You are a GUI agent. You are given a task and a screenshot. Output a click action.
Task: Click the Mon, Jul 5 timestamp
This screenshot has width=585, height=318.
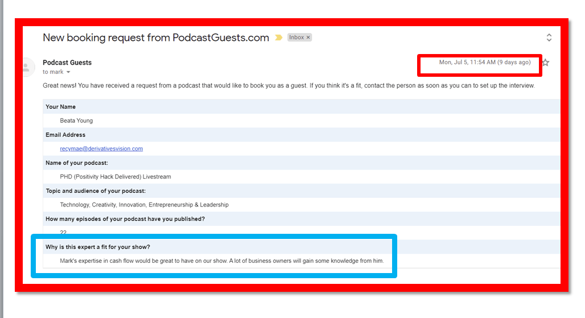(484, 63)
